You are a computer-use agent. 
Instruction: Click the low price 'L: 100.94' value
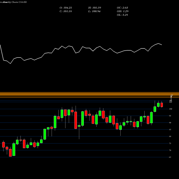pos(95,11)
